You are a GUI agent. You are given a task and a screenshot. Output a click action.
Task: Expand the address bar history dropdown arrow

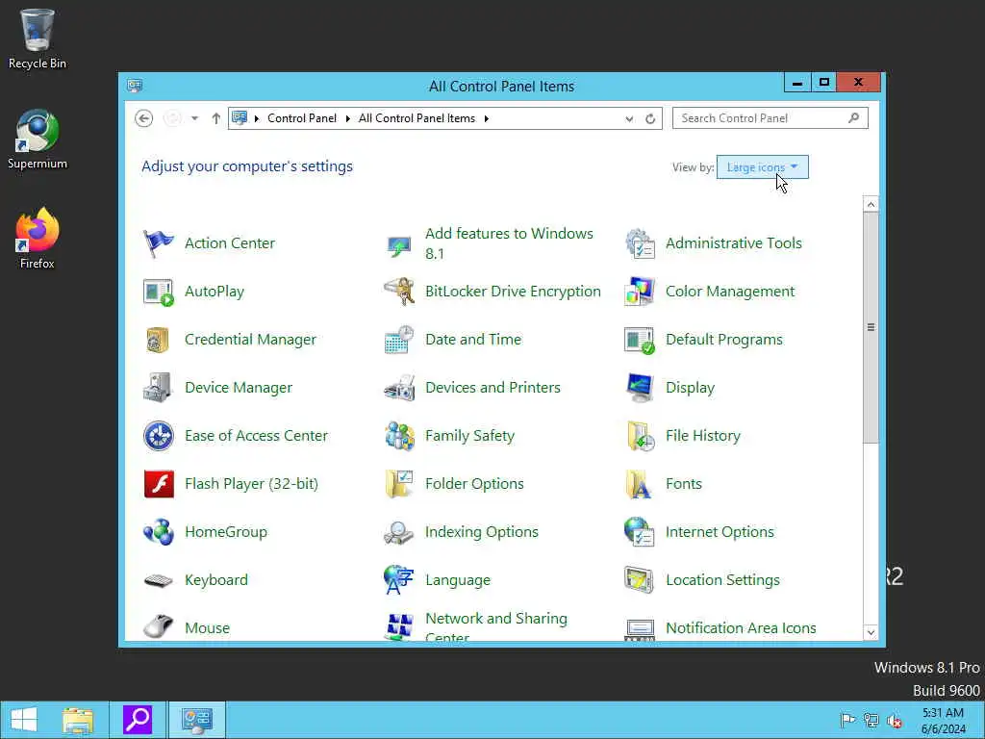(629, 118)
